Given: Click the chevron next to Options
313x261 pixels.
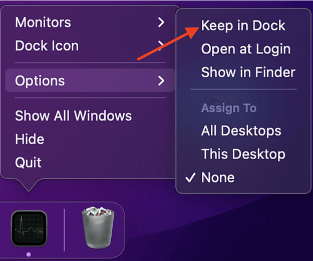Looking at the screenshot, I should point(161,80).
